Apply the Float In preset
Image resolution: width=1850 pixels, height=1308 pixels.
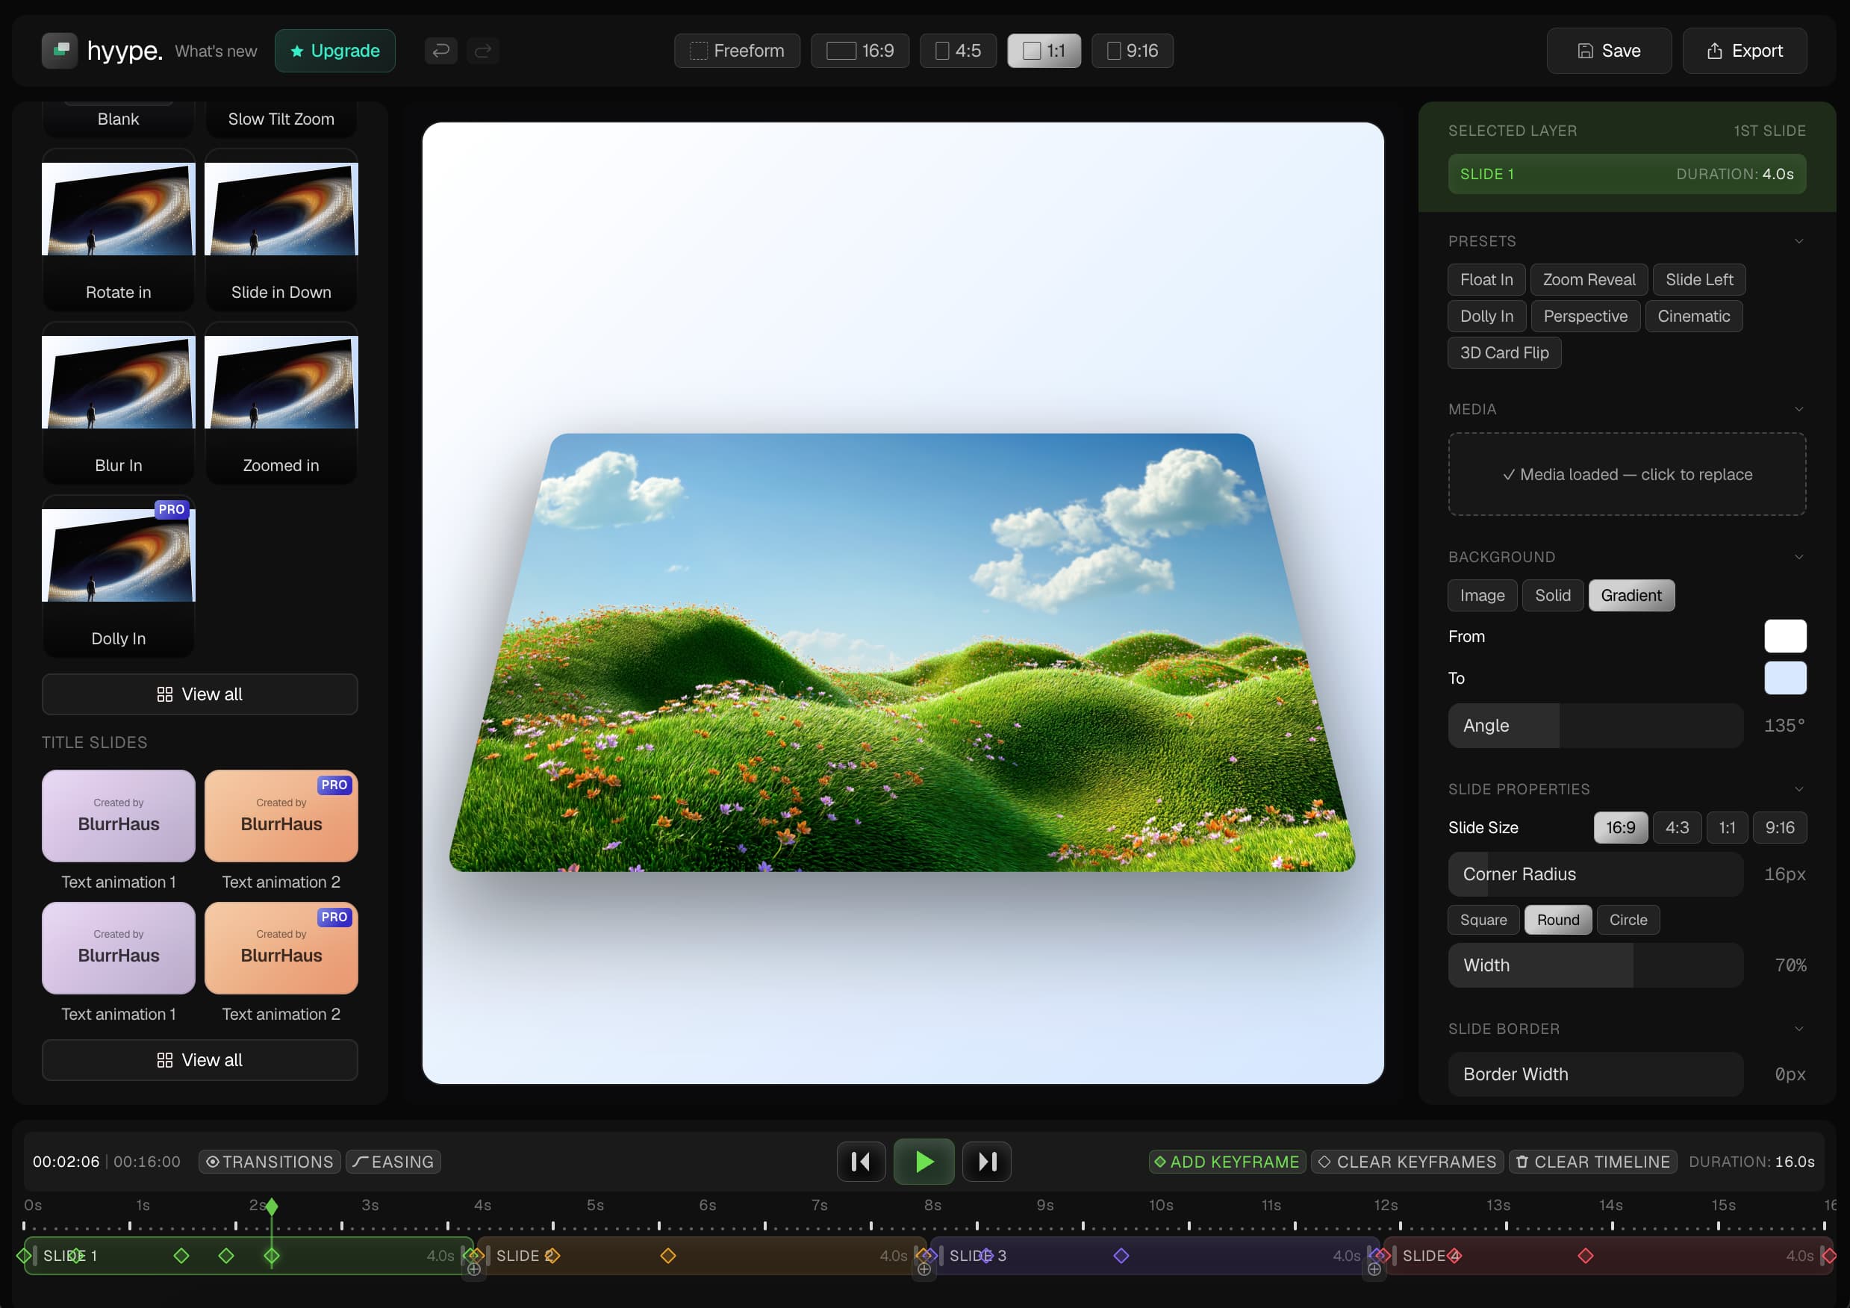[x=1486, y=280]
